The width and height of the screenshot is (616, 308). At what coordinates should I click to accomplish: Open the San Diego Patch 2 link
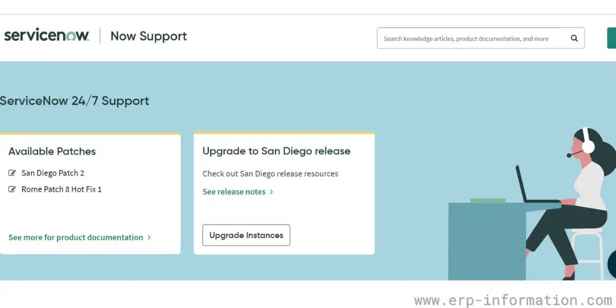[x=53, y=173]
